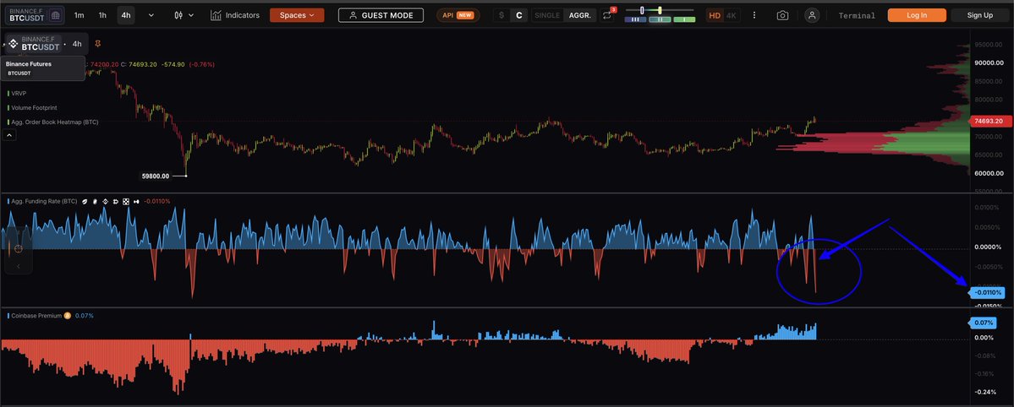Click the Indicators chart icon
The width and height of the screenshot is (1014, 407).
point(217,15)
